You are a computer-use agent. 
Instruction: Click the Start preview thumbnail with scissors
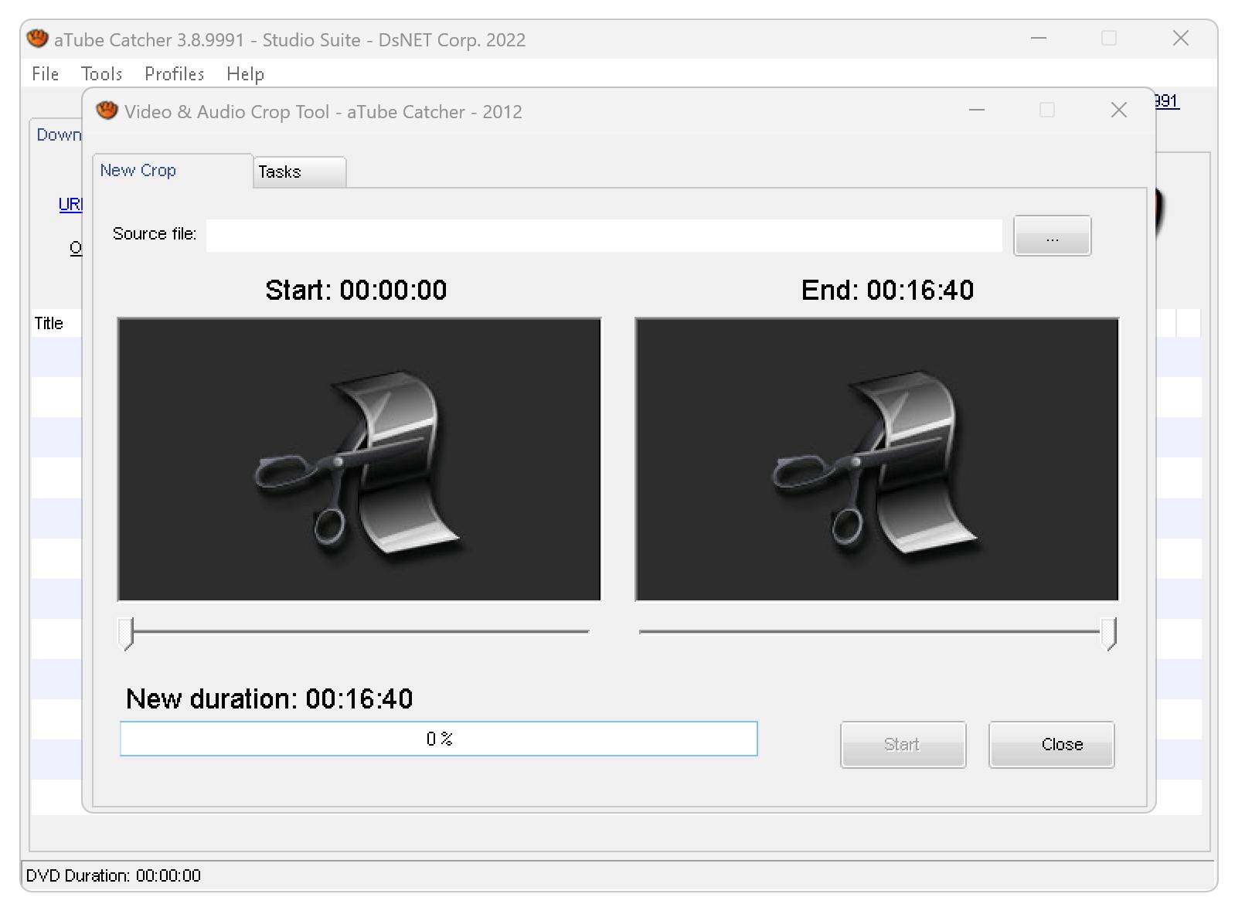pos(359,459)
